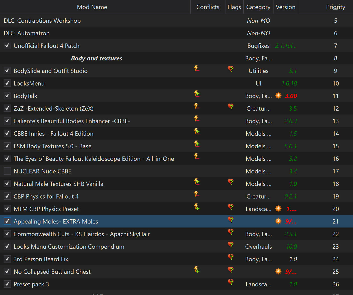This screenshot has width=353, height=295.
Task: Sort by the Conflicts column header
Action: point(208,7)
